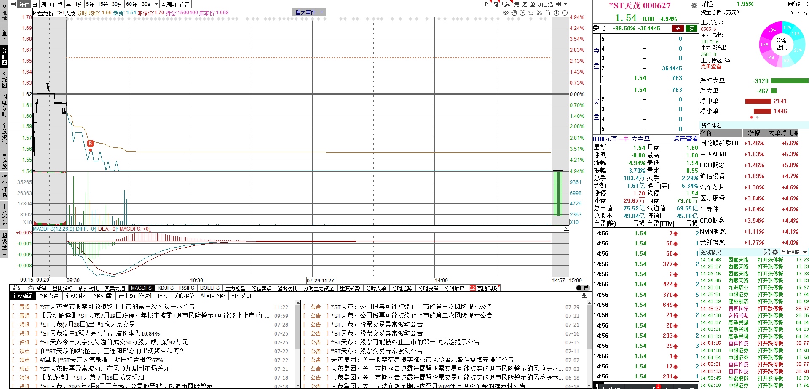Switch to 简 simplified view

496,4
